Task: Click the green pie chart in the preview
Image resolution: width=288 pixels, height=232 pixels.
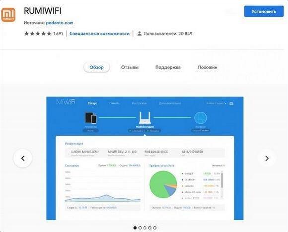Action: coord(163,184)
